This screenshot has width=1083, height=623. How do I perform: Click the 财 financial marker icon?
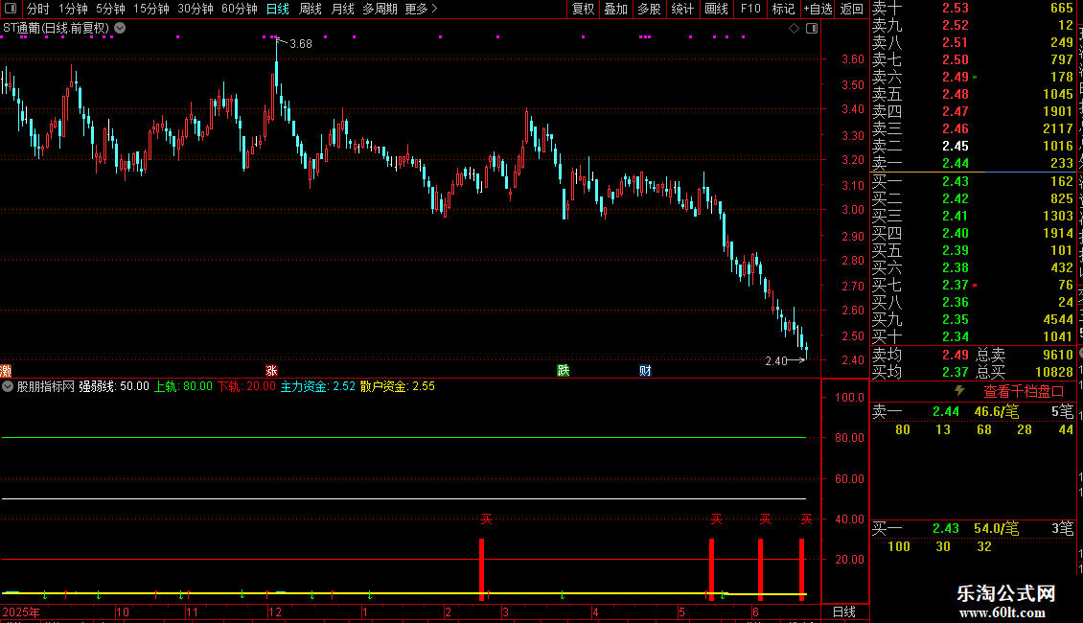pos(645,371)
